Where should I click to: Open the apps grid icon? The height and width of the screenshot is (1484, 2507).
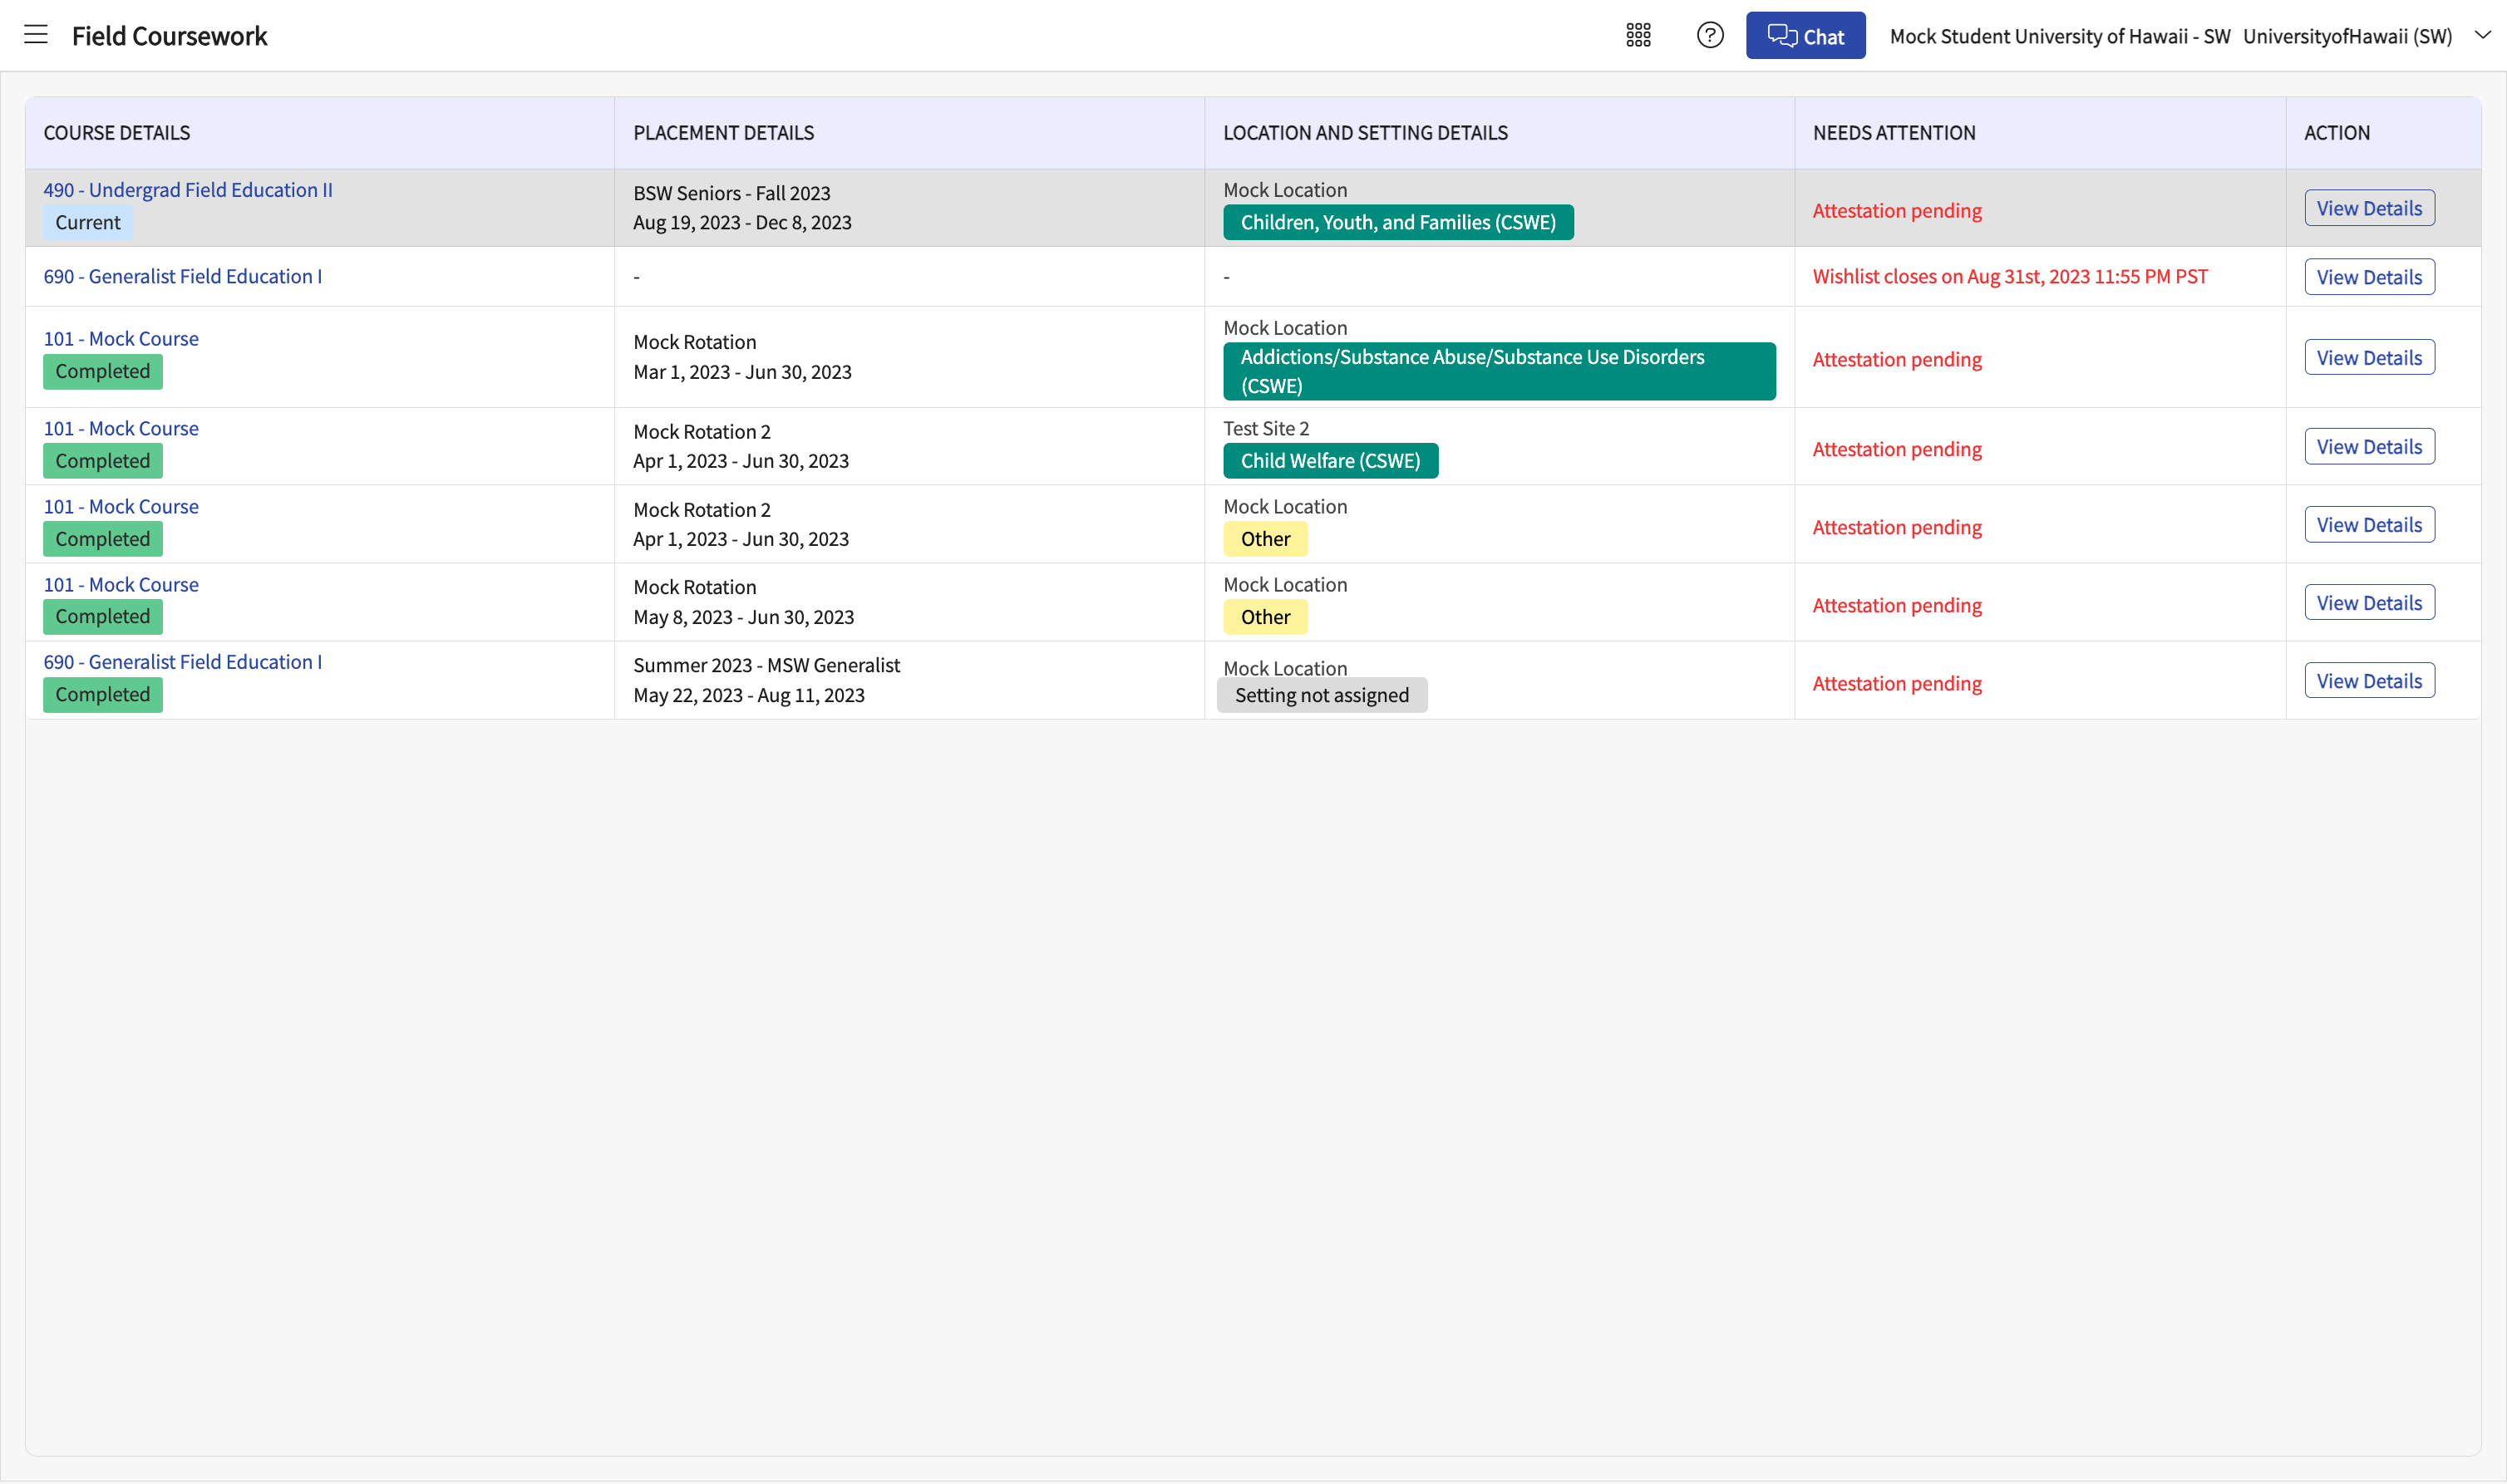(x=1638, y=35)
